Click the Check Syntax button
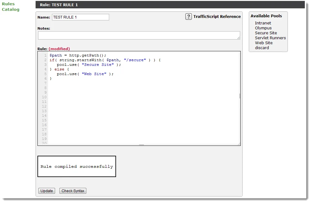The width and height of the screenshot is (311, 203). pos(73,191)
